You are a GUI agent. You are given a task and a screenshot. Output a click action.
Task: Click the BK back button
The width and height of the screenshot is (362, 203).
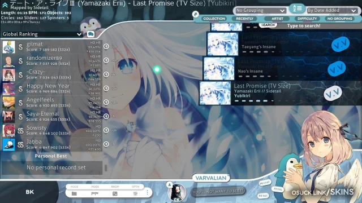[x=29, y=192]
